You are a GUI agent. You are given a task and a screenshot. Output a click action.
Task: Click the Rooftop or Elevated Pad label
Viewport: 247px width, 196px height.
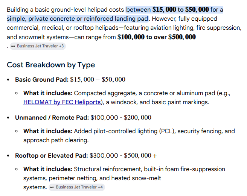[x=52, y=155]
